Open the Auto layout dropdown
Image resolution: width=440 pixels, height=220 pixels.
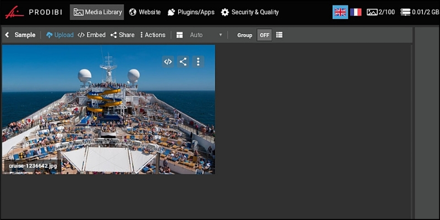pyautogui.click(x=206, y=35)
